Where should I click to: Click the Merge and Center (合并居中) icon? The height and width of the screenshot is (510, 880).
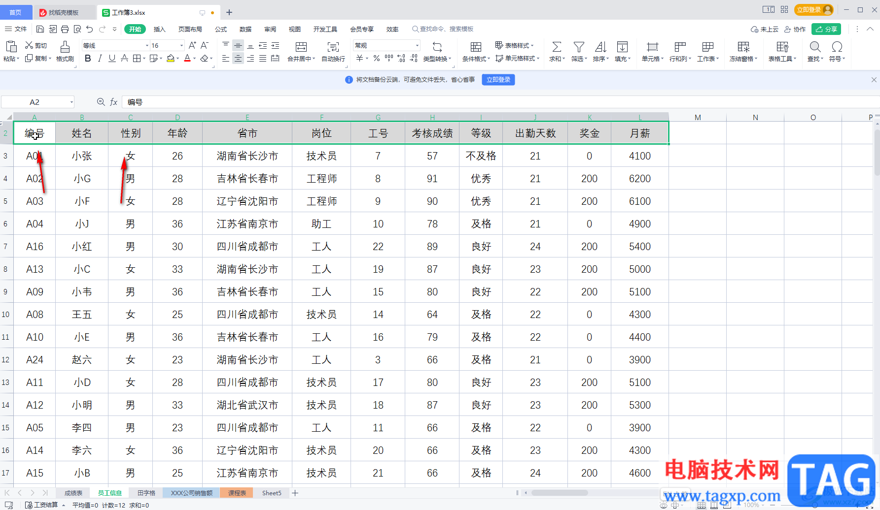tap(301, 47)
